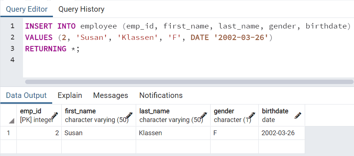View the Notifications tab
This screenshot has height=156, width=354.
161,95
